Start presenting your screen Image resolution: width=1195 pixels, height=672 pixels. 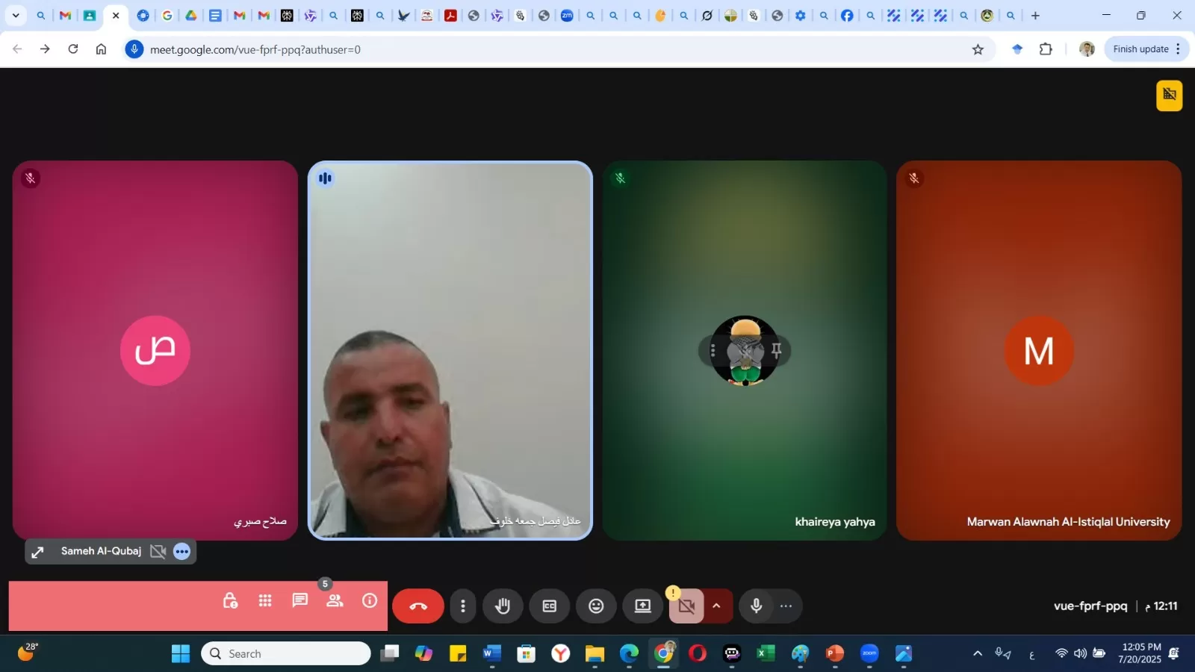click(643, 606)
